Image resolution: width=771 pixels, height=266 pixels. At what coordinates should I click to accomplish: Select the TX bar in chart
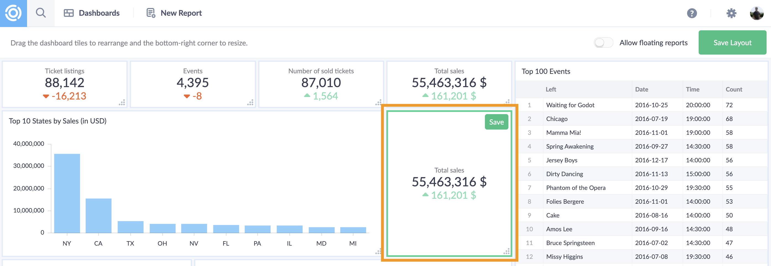point(131,227)
